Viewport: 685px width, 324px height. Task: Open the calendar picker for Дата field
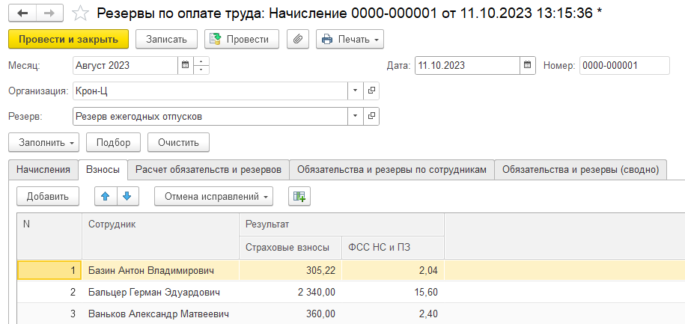[527, 65]
